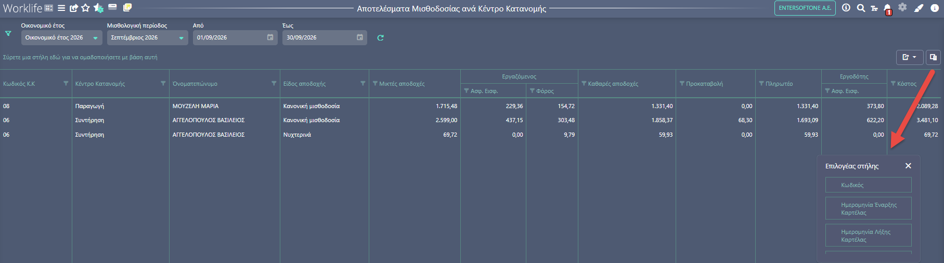Open the export dropdown arrow button
This screenshot has height=263, width=944.
tap(910, 57)
